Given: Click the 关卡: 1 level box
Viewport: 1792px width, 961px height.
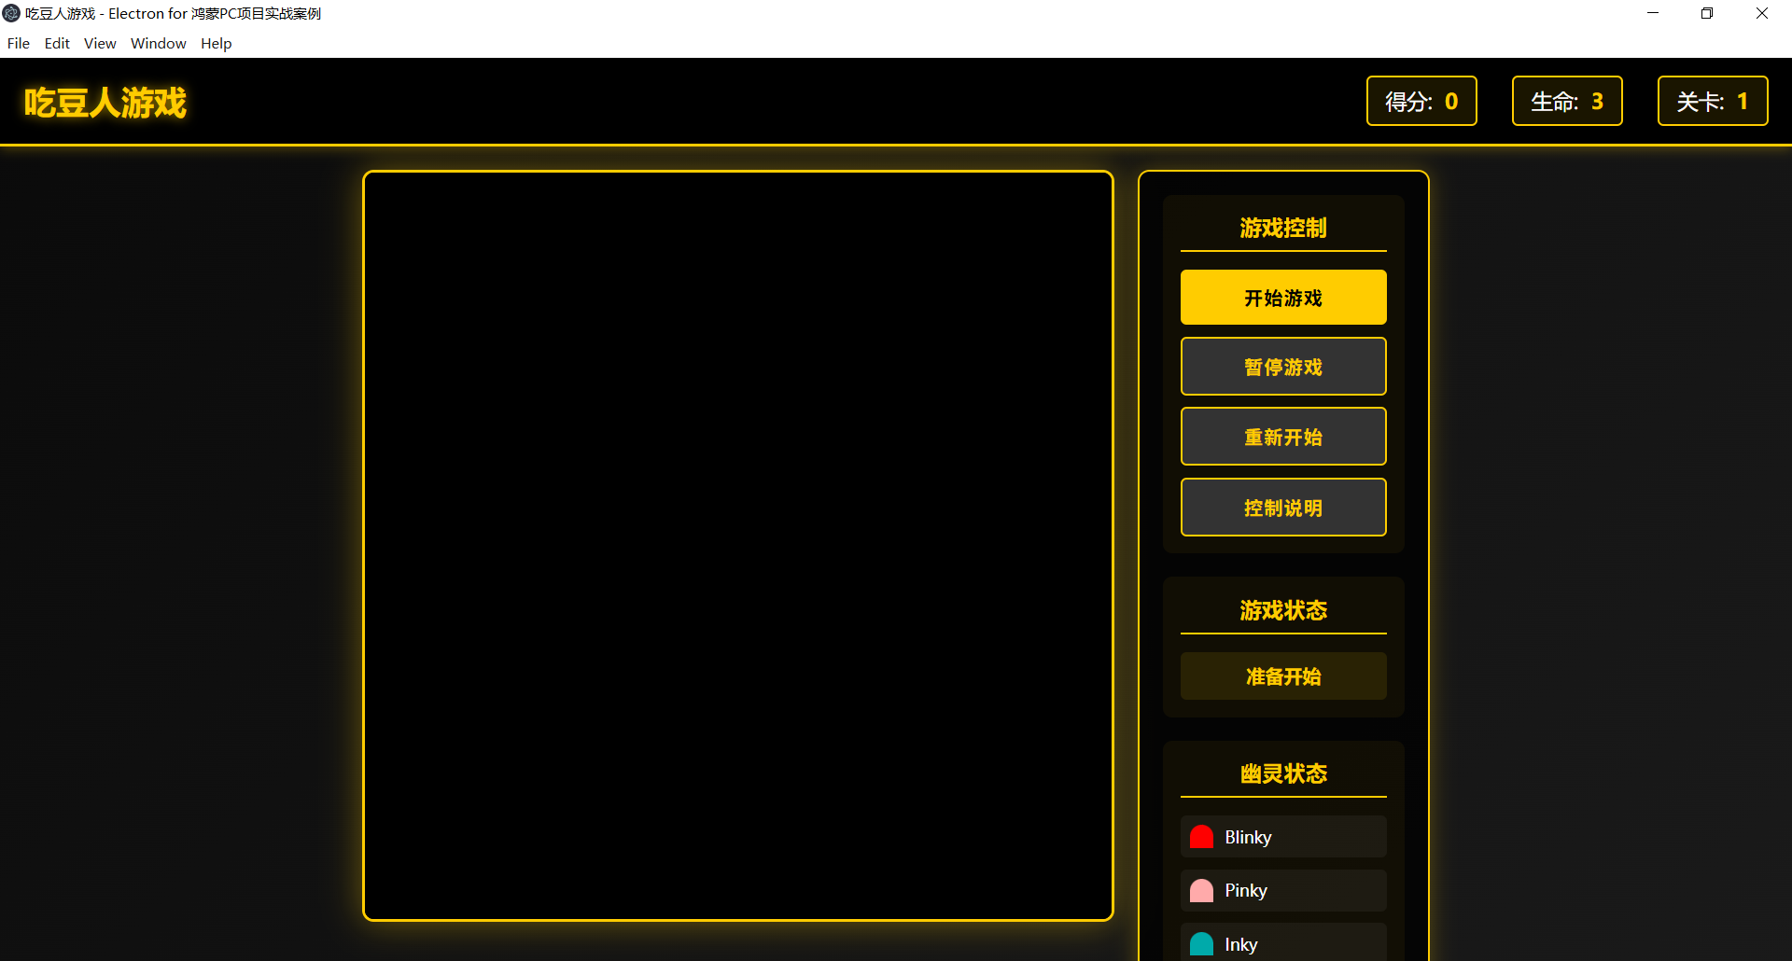Looking at the screenshot, I should point(1713,101).
